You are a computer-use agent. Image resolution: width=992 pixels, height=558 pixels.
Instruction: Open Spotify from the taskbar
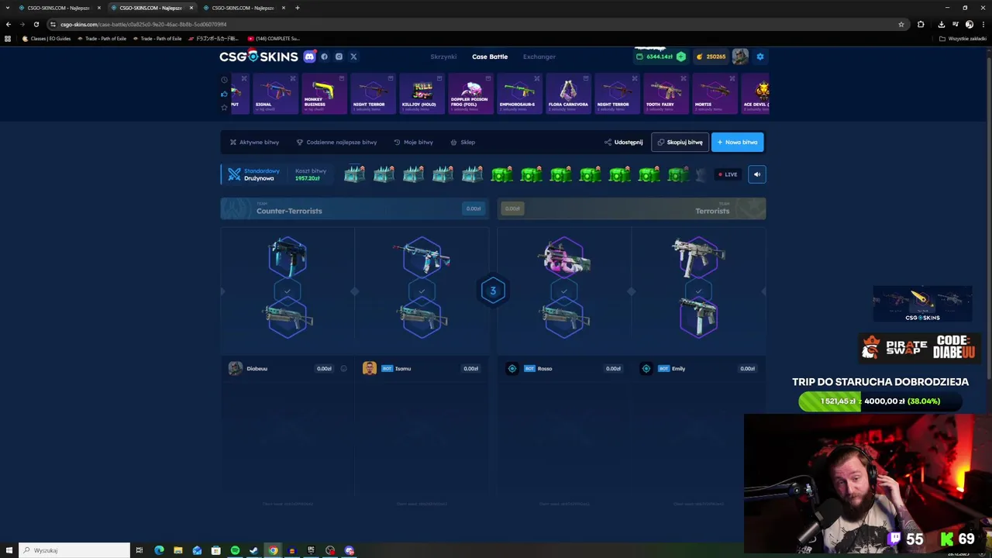click(235, 550)
